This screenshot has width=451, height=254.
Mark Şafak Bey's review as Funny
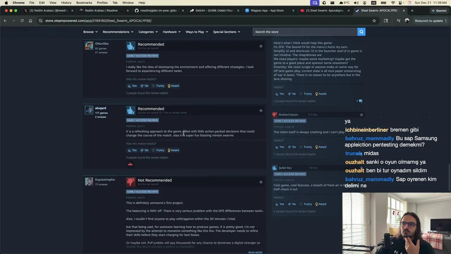[305, 204]
